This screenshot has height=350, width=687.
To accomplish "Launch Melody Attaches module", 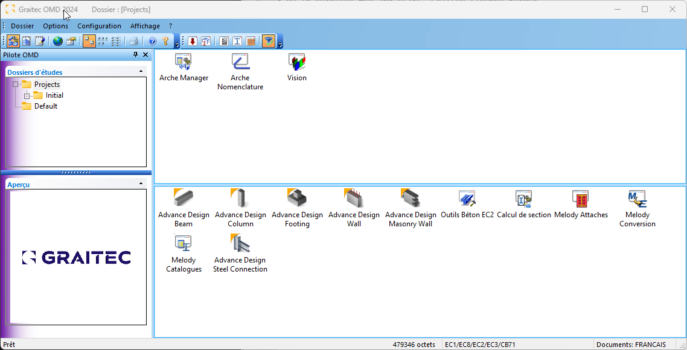I will point(581,204).
